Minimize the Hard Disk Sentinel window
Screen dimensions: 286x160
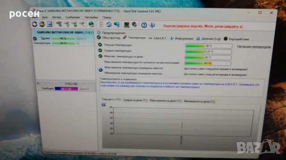249,12
